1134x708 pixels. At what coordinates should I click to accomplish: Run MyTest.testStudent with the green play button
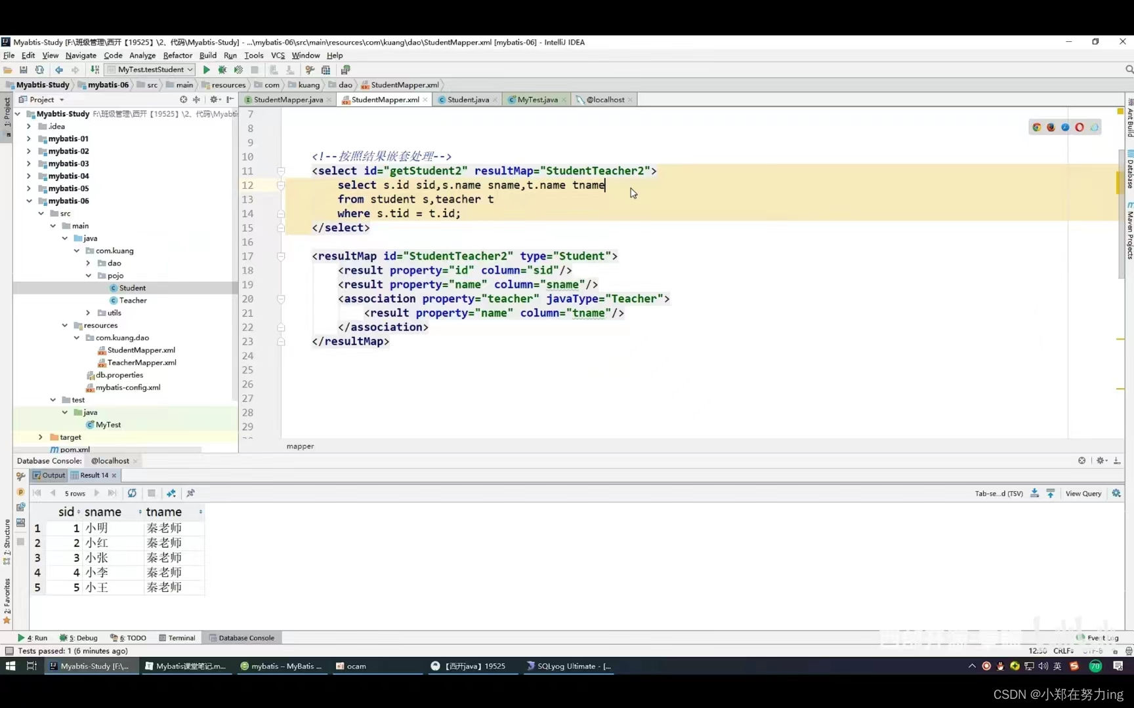(207, 69)
